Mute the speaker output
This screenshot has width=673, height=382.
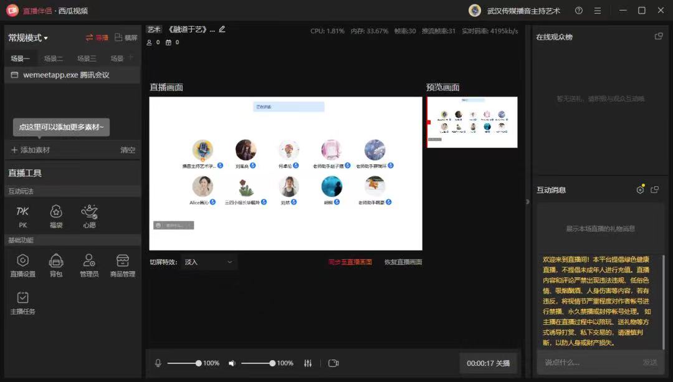[232, 363]
